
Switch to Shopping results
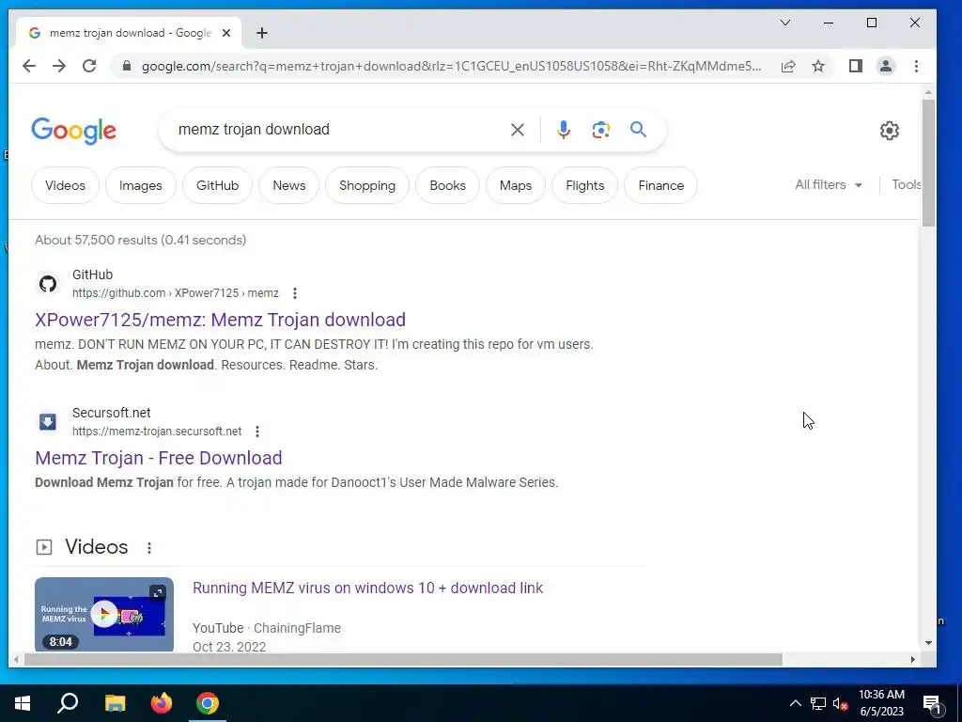(367, 185)
